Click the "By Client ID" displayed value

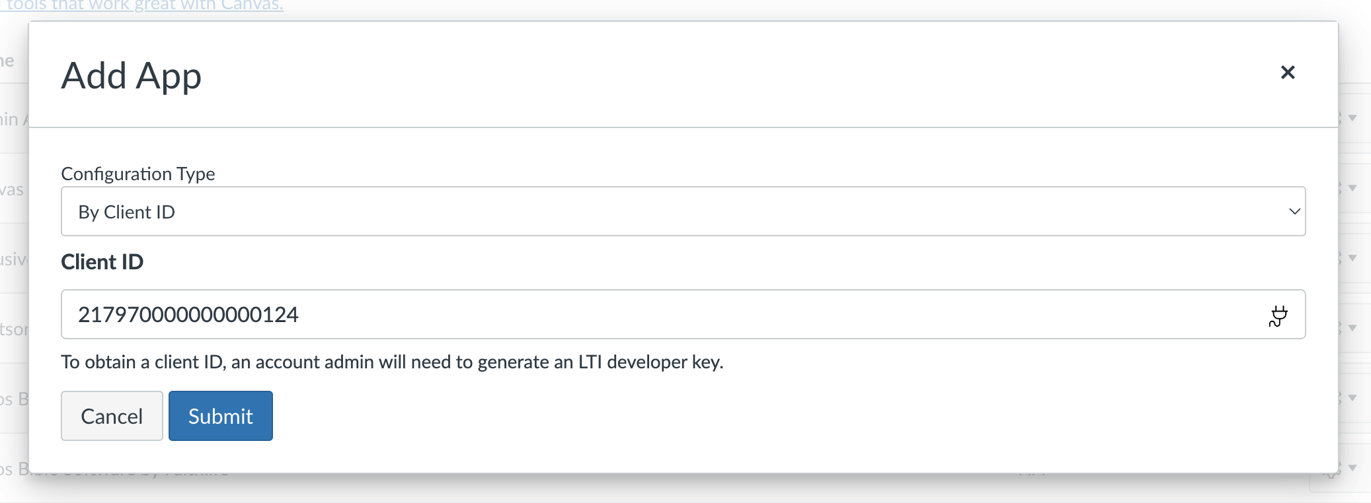click(x=127, y=211)
